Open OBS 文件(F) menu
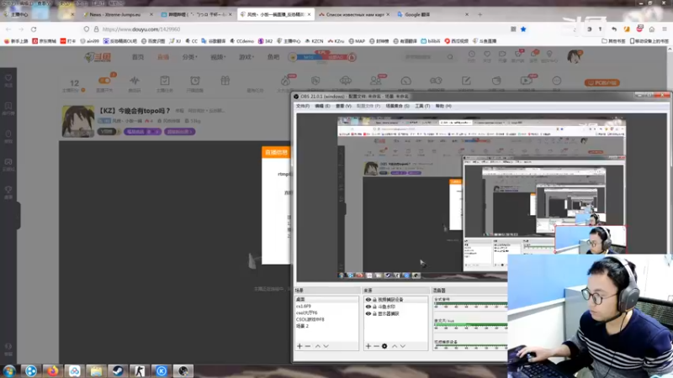Viewport: 673px width, 378px height. (x=303, y=106)
